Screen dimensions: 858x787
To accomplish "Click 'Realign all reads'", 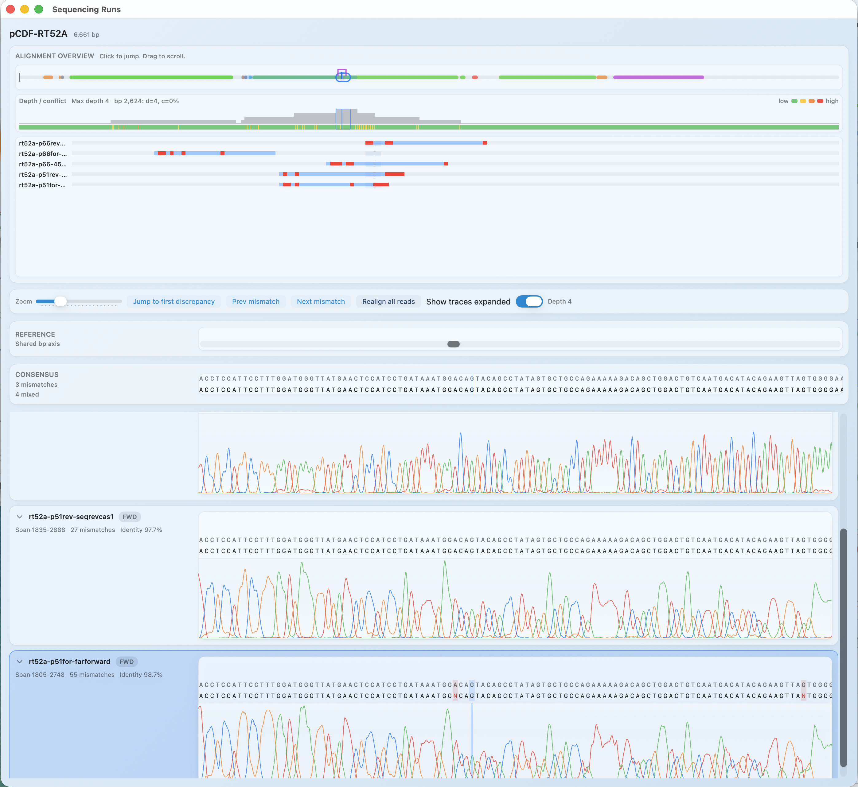I will tap(388, 301).
